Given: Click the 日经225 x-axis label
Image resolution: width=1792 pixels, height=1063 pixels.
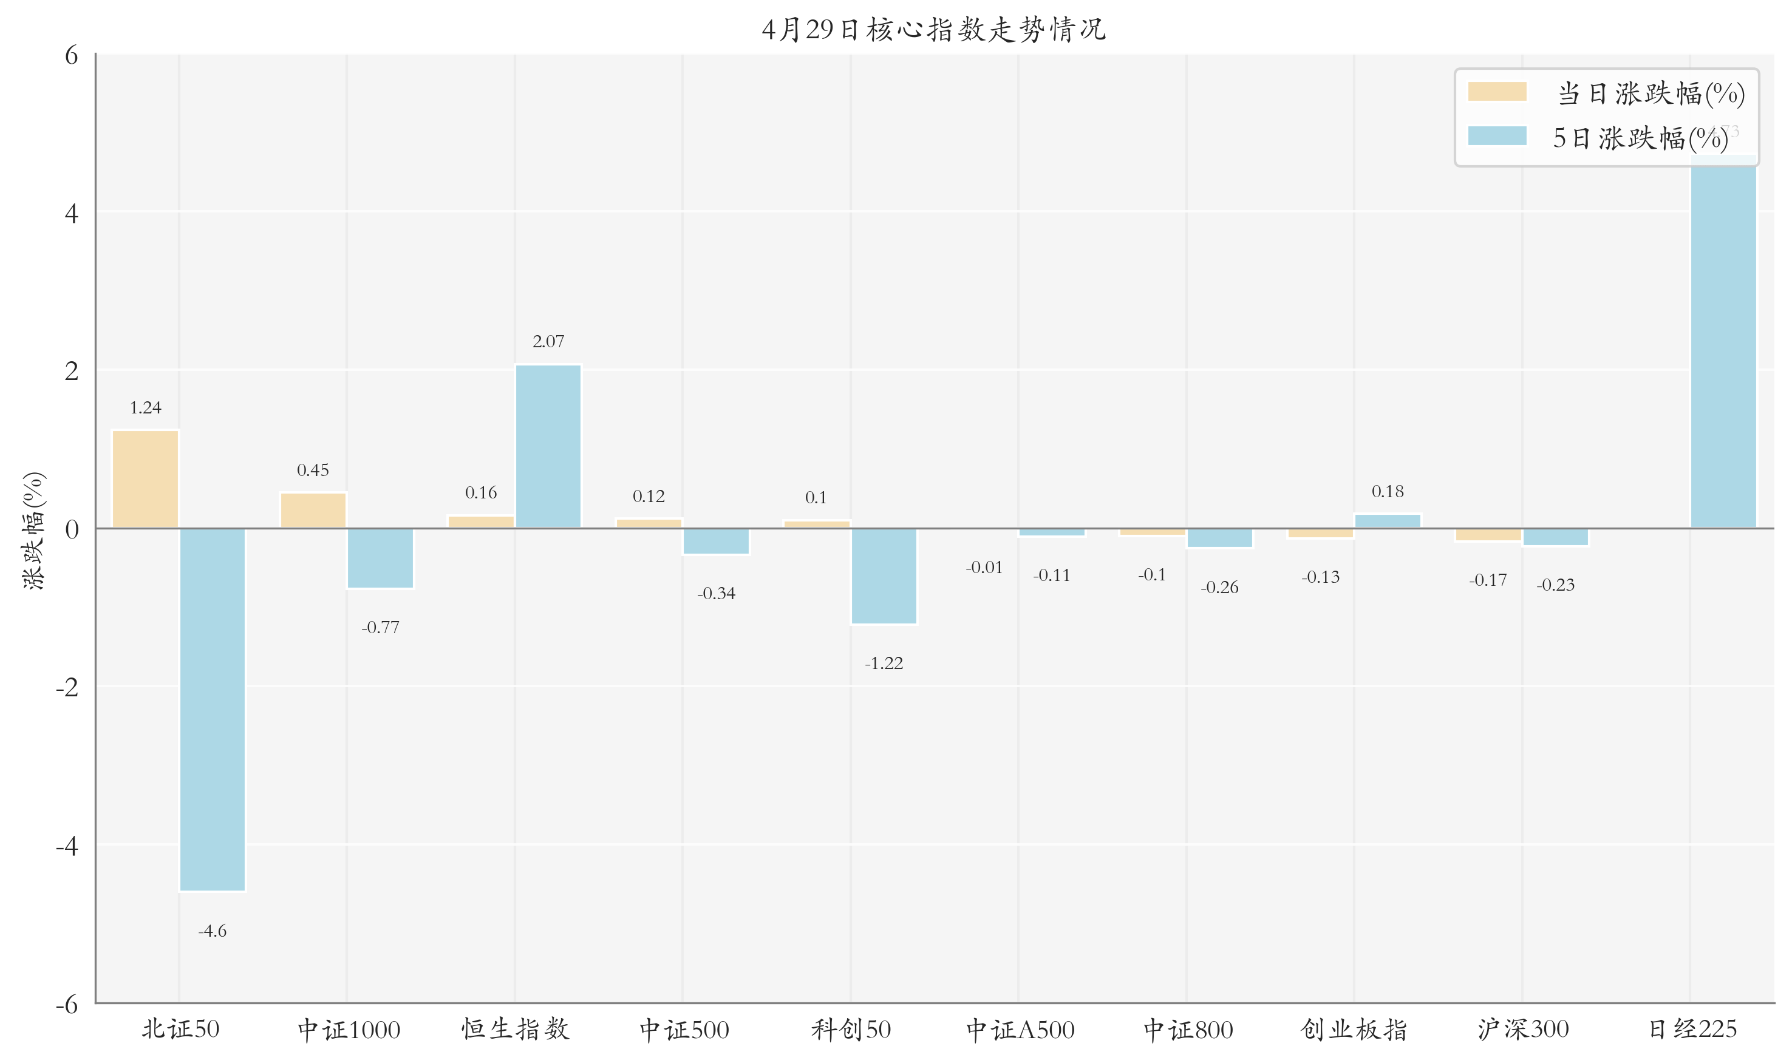Looking at the screenshot, I should tap(1691, 1030).
